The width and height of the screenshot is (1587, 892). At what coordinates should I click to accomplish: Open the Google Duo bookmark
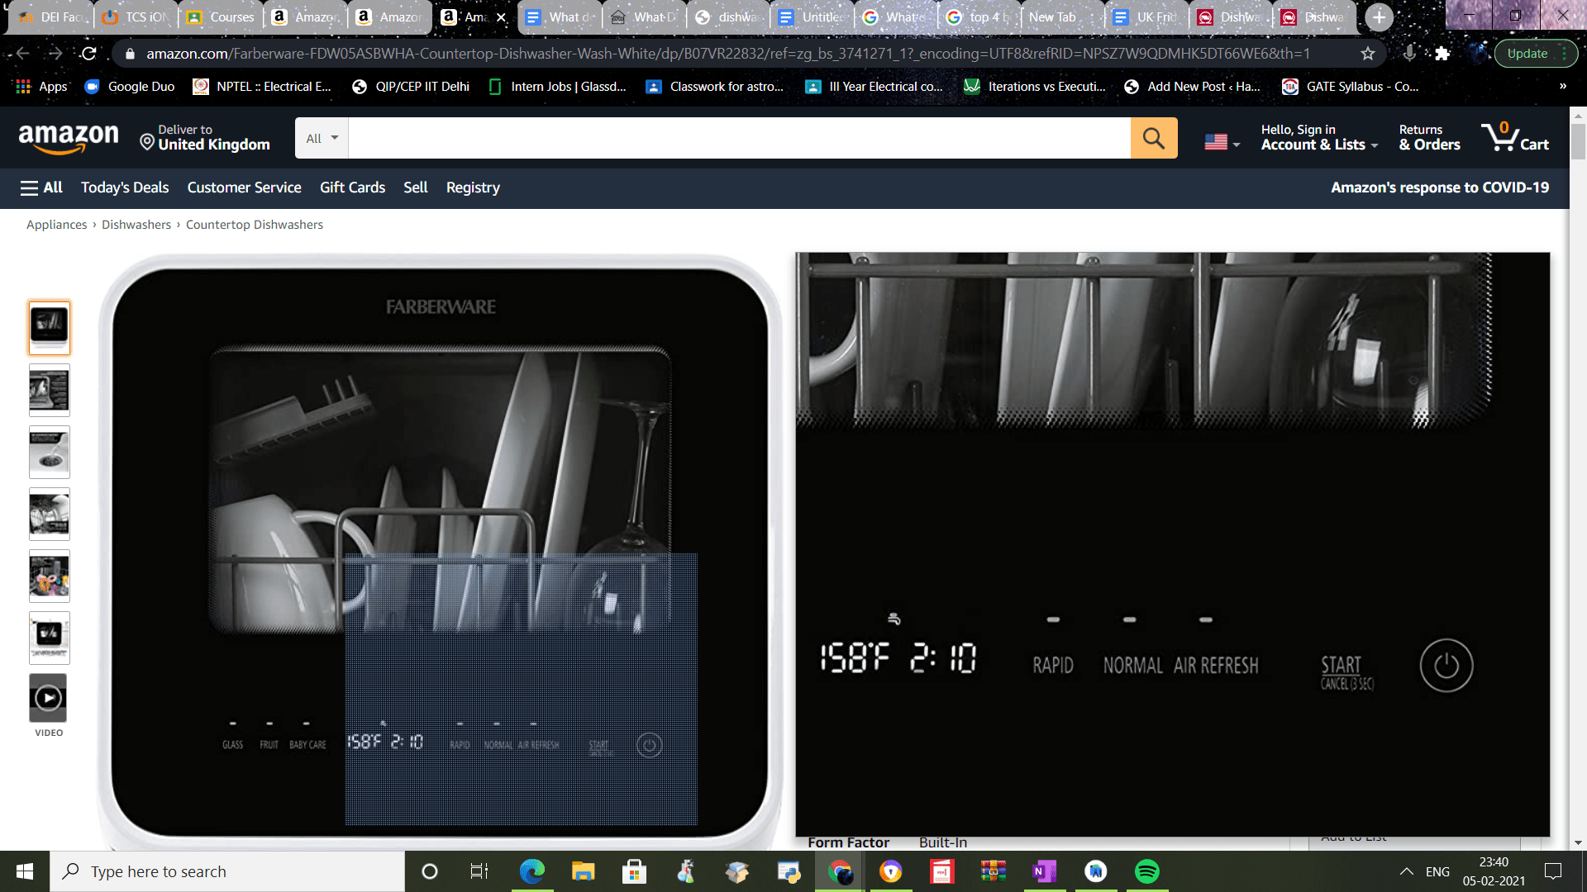click(x=130, y=86)
